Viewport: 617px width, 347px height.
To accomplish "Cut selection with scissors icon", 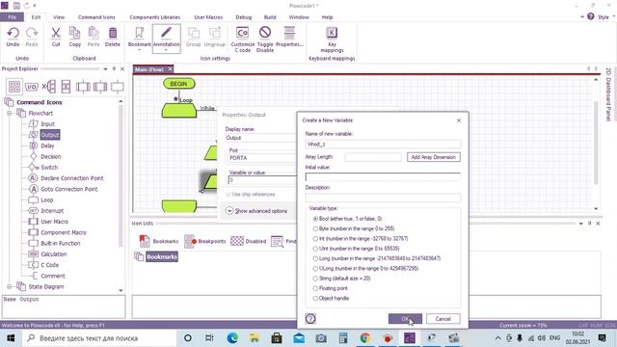I will pyautogui.click(x=56, y=37).
